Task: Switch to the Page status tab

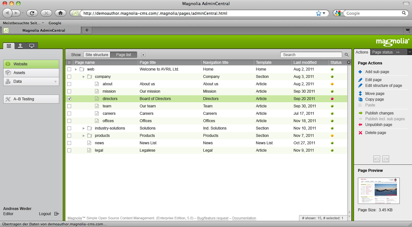Action: [x=382, y=52]
